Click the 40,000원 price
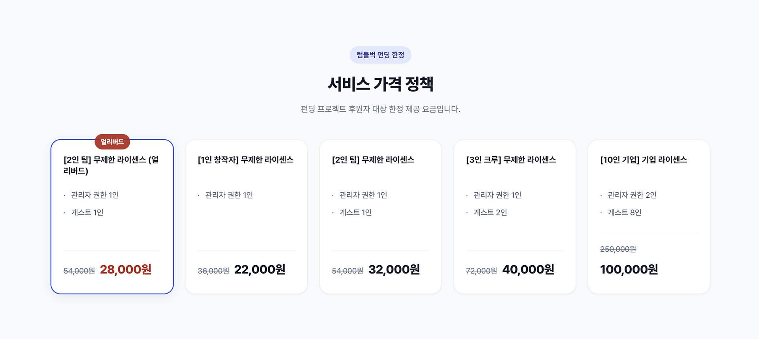The height and width of the screenshot is (339, 759). coord(528,270)
